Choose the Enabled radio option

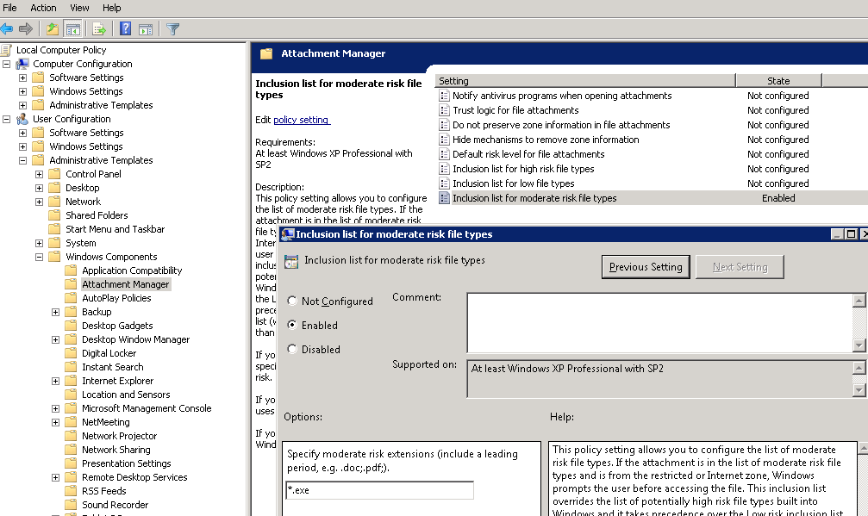pyautogui.click(x=293, y=326)
